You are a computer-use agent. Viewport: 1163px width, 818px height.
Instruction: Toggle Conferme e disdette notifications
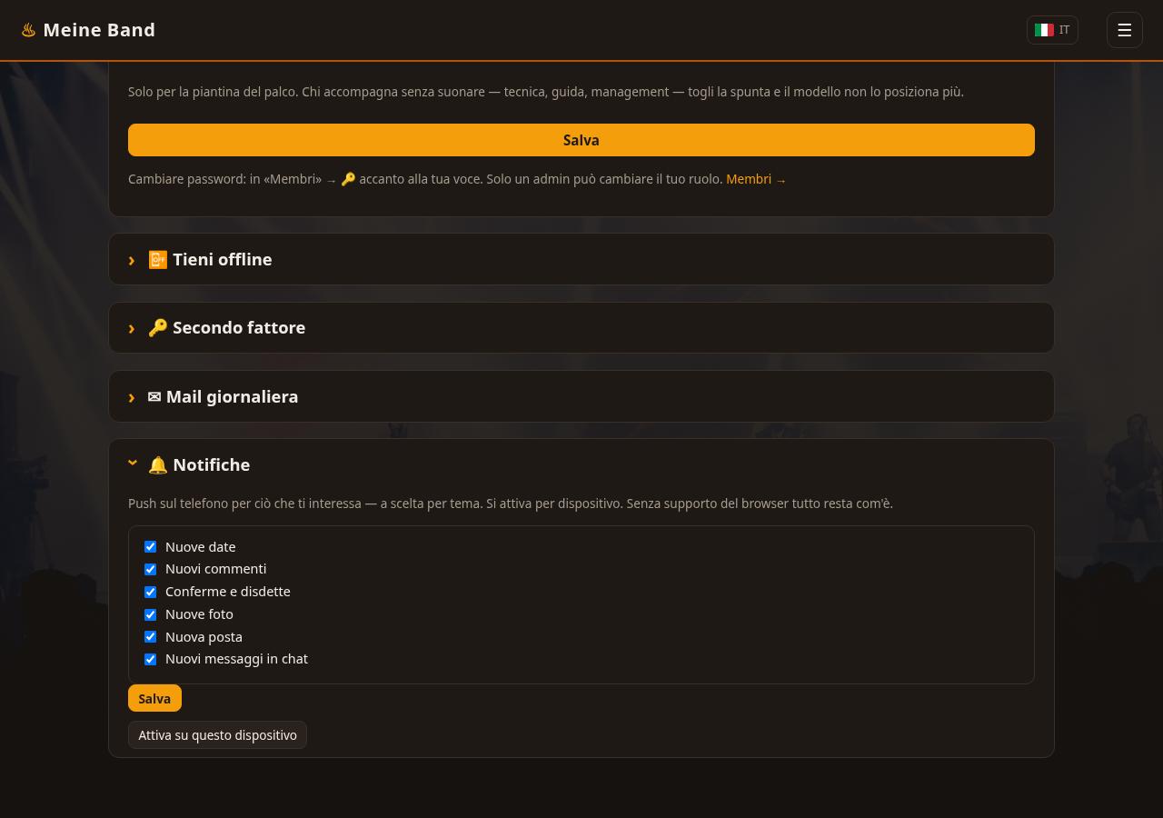click(150, 592)
